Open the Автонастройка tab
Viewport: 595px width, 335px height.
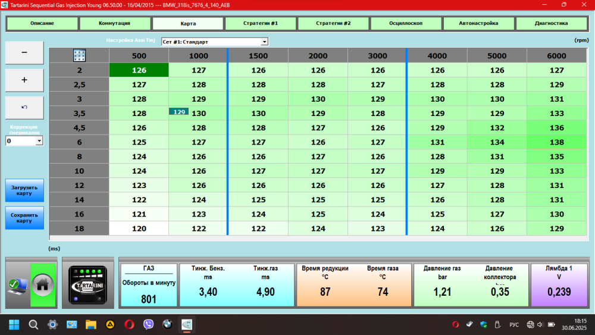(478, 23)
